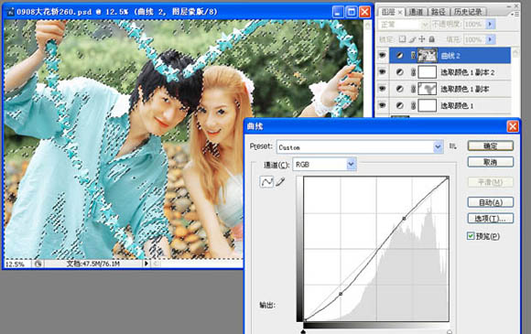Click the opacity value field 100%
The height and width of the screenshot is (334, 531).
tap(473, 24)
